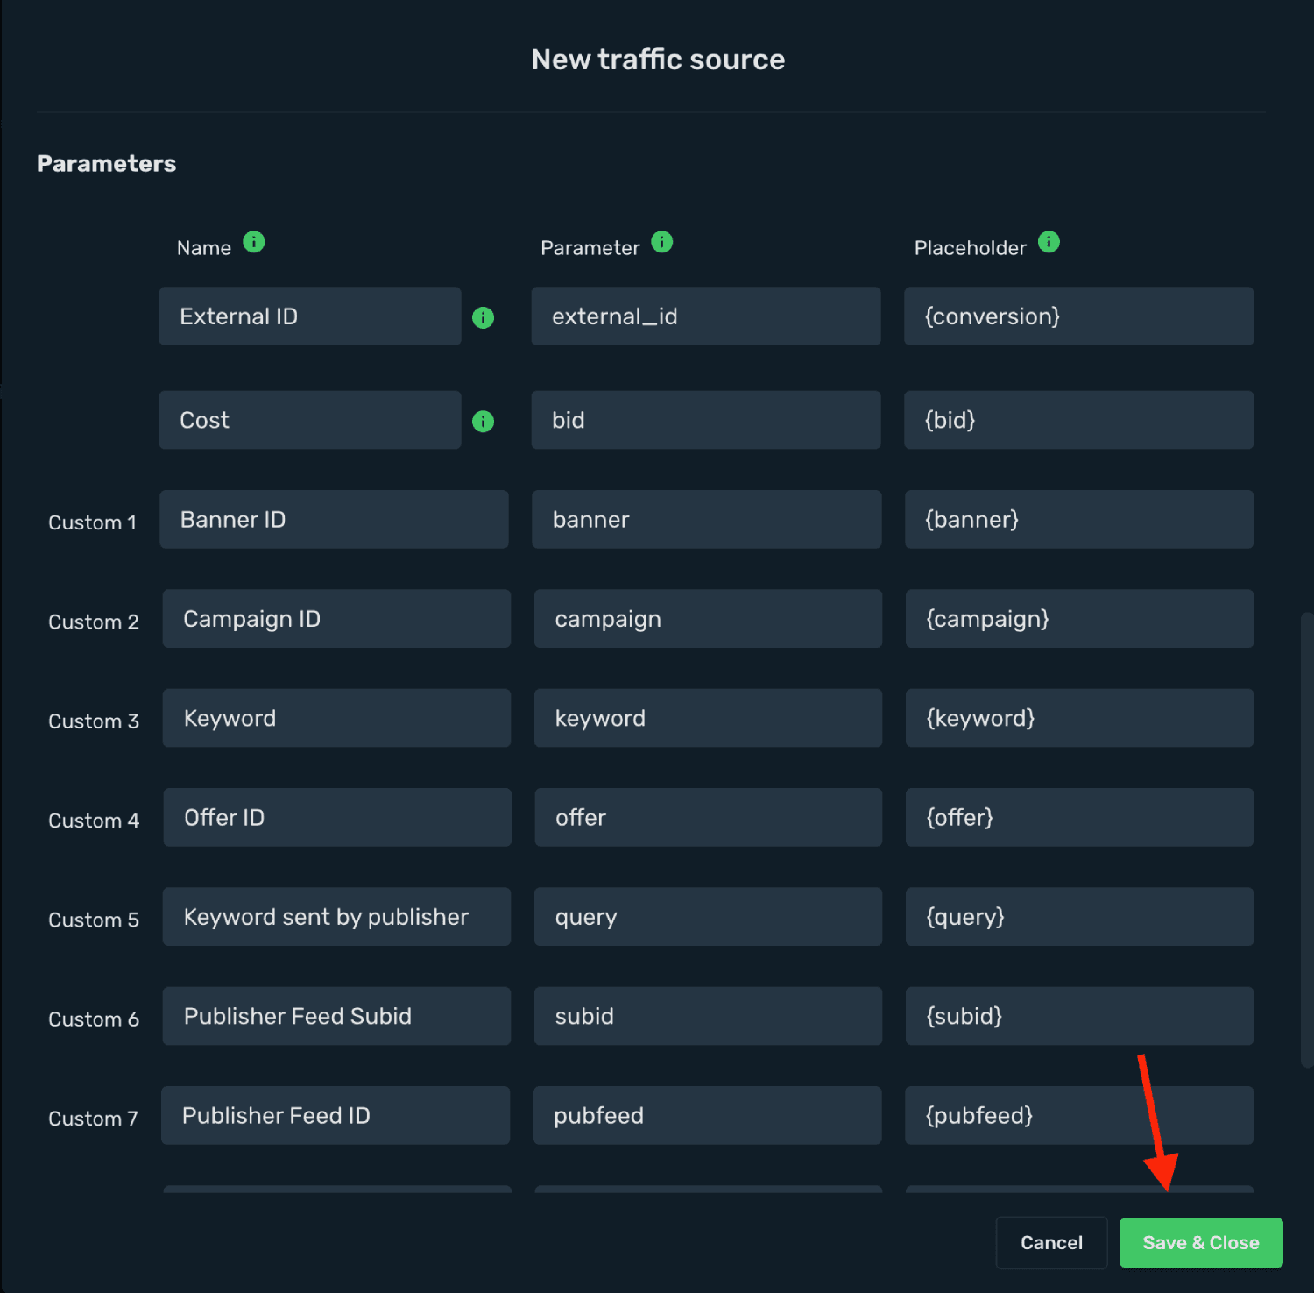Screen dimensions: 1314x1293
Task: Edit the Keyword name field in Custom 3
Action: pos(336,718)
